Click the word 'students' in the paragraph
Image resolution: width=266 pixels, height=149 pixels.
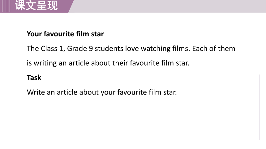pyautogui.click(x=109, y=49)
